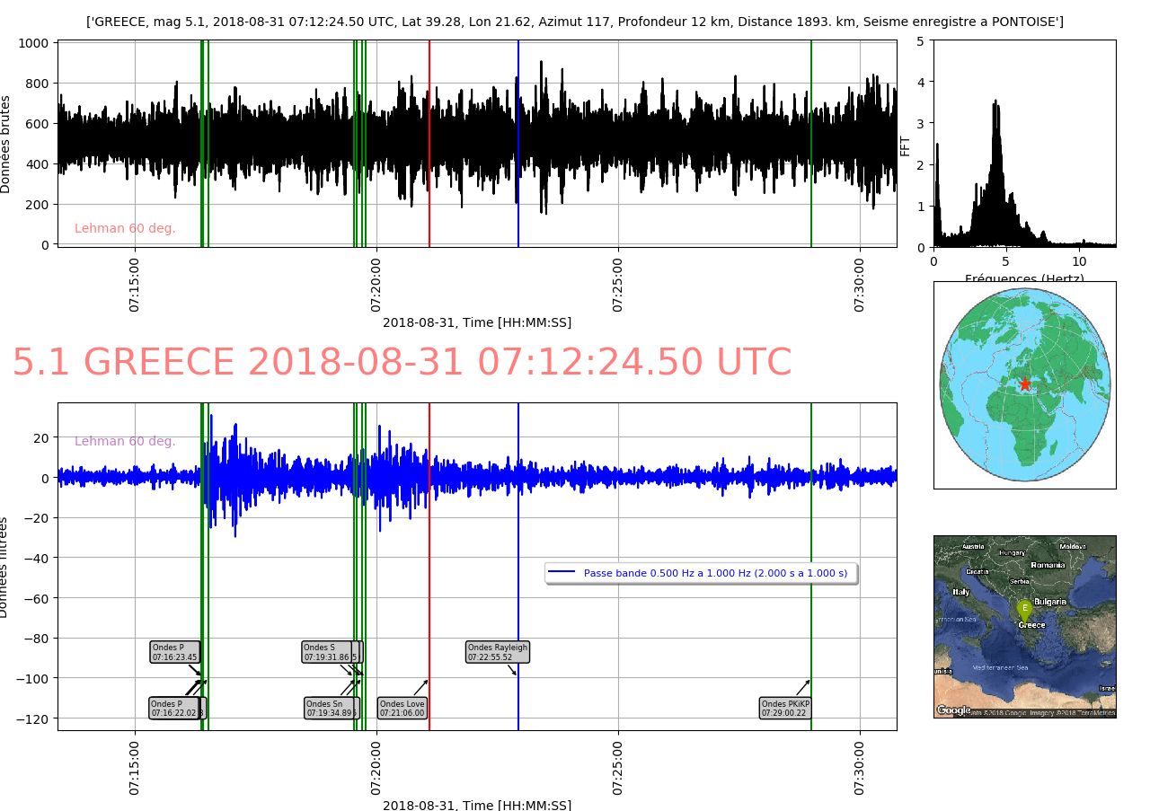Click the Ondes Rayleigh 07:22:55.52 label
Image resolution: width=1150 pixels, height=811 pixels.
click(x=498, y=652)
